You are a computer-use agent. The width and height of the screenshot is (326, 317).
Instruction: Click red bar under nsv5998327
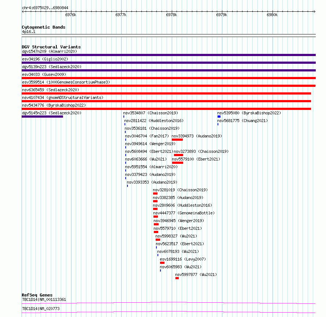point(158,240)
